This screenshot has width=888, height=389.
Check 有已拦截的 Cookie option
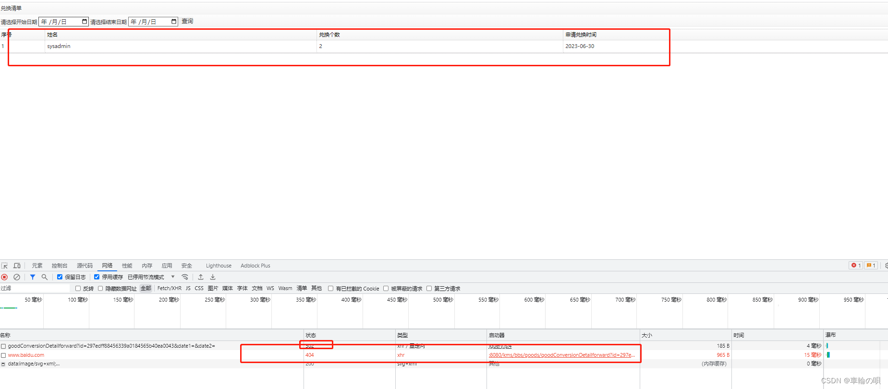tap(330, 289)
